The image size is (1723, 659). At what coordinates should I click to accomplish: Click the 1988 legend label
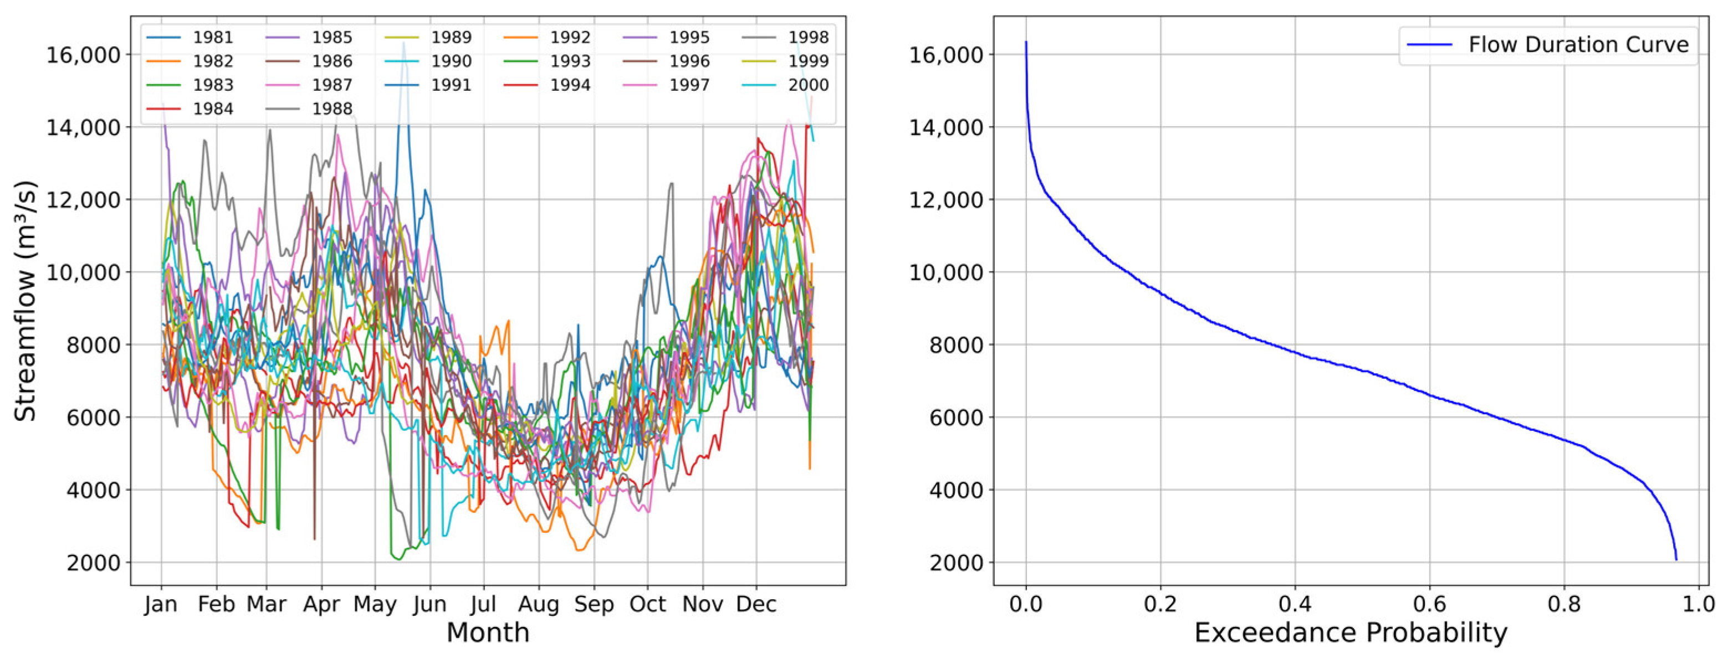click(x=332, y=109)
